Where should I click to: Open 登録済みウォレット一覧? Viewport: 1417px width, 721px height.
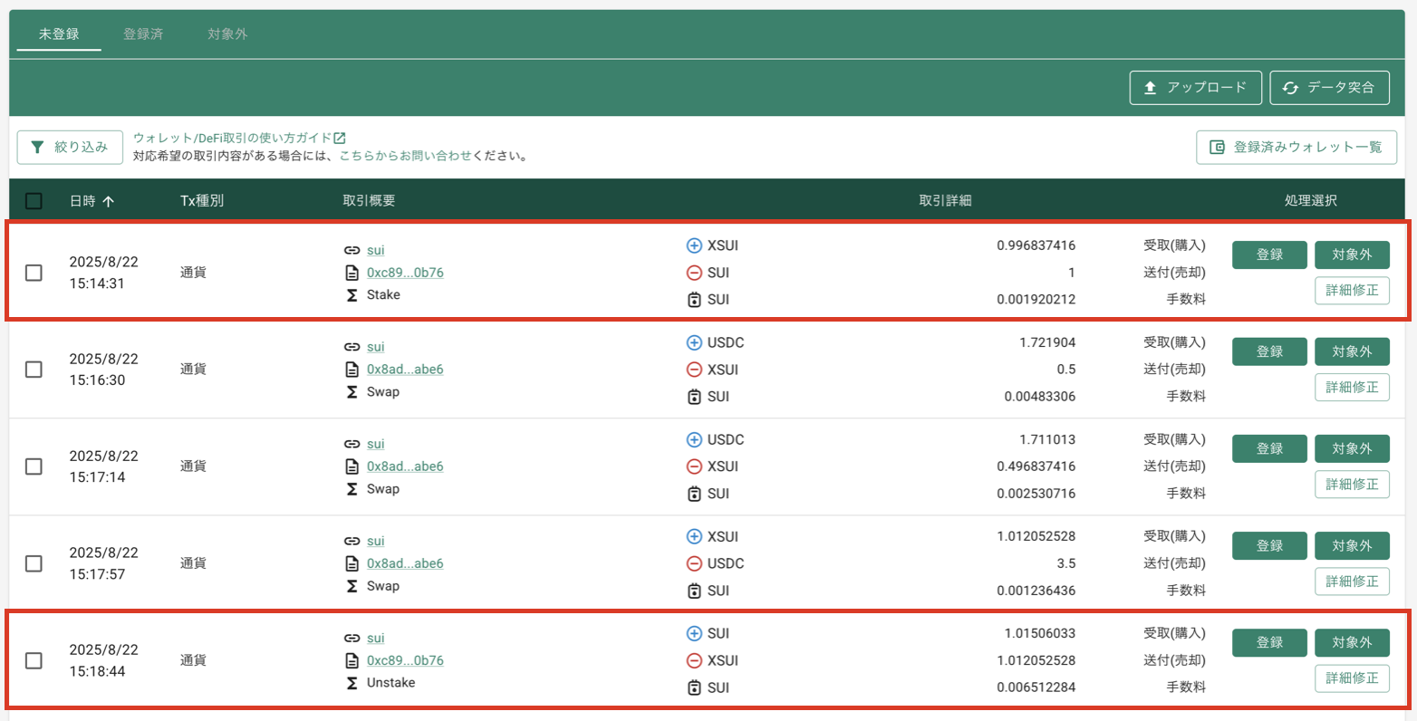[1297, 147]
